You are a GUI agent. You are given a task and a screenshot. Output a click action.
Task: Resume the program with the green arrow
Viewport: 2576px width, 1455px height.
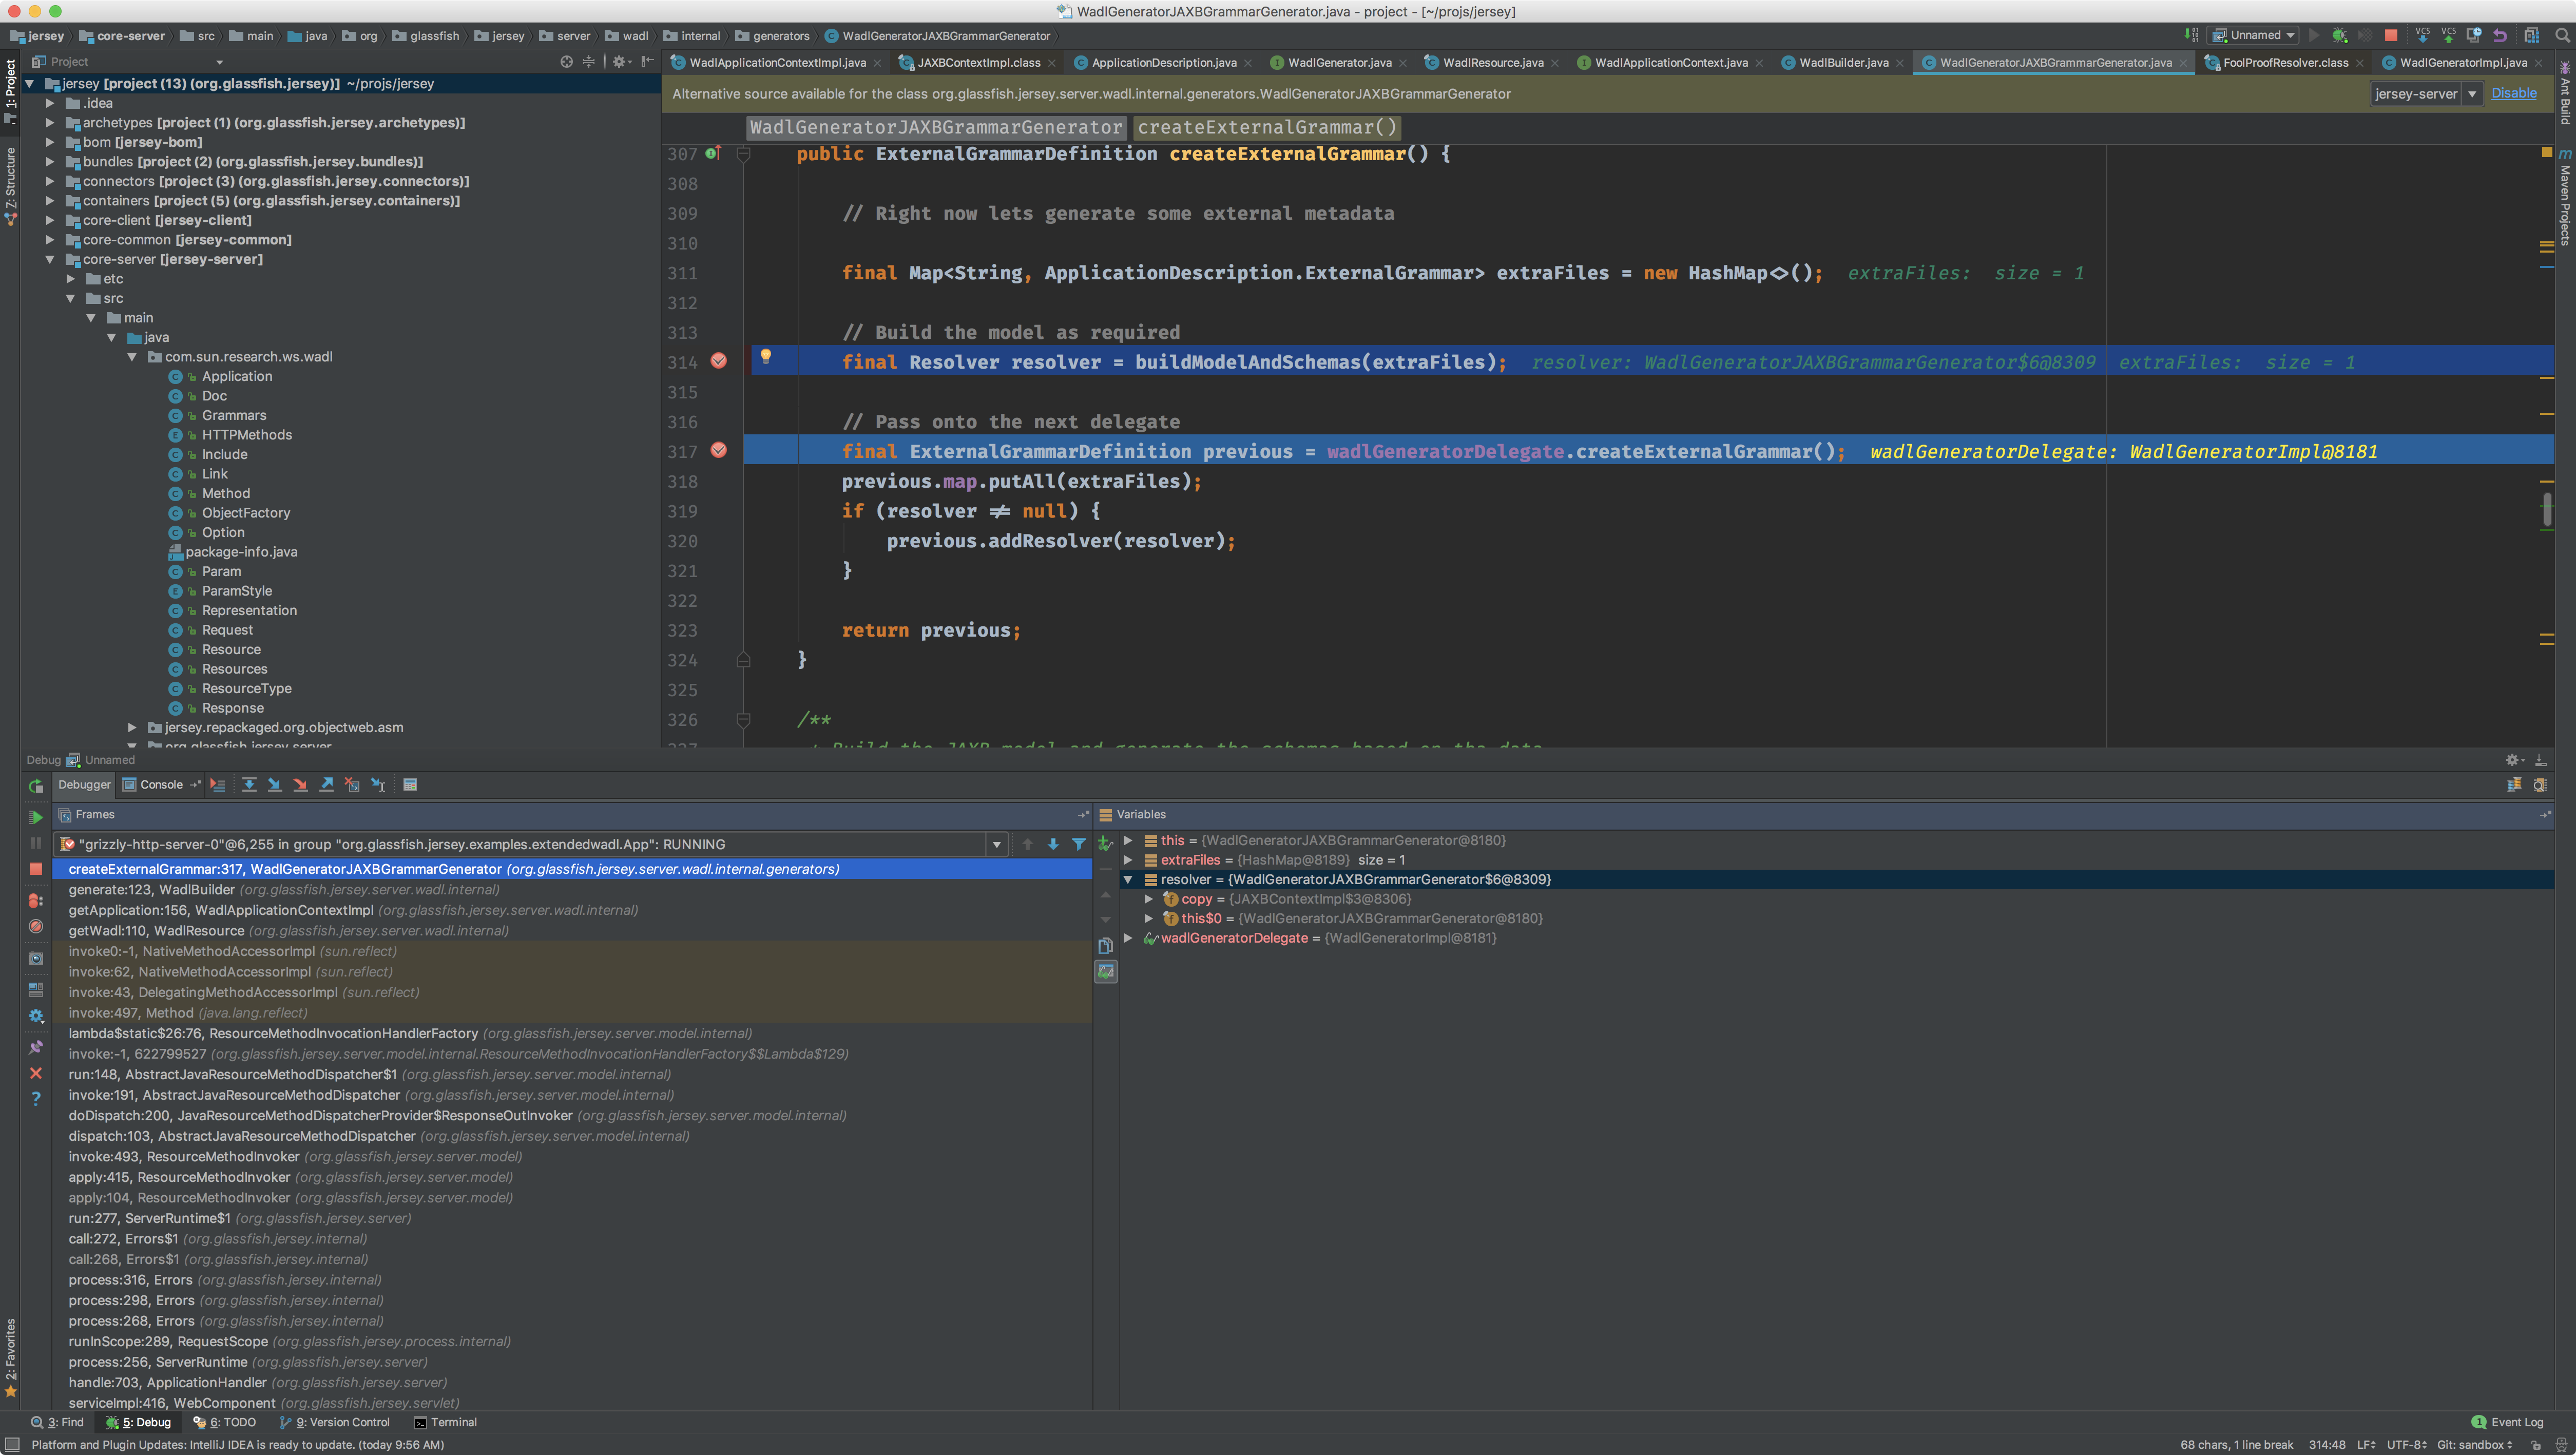point(36,817)
